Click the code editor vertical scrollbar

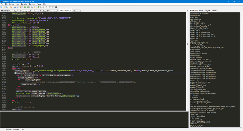pyautogui.click(x=187, y=44)
